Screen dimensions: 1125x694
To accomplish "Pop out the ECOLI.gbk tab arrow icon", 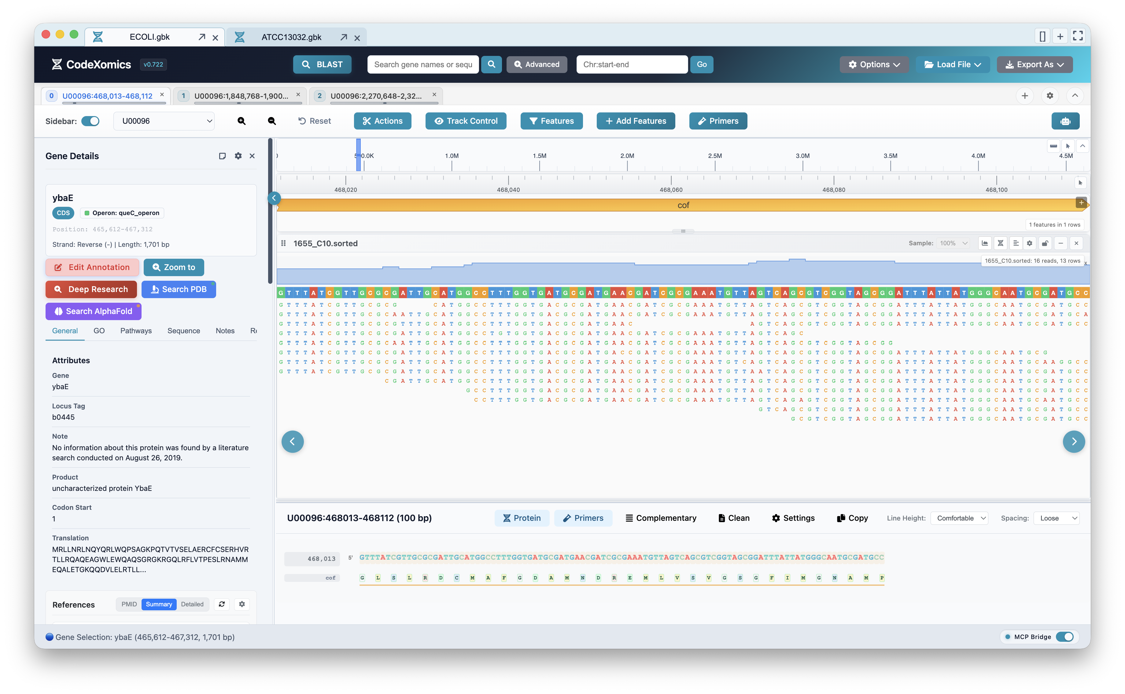I will coord(202,37).
